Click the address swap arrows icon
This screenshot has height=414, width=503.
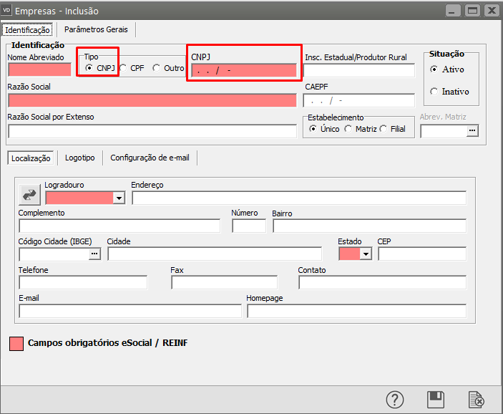click(30, 194)
